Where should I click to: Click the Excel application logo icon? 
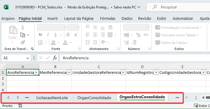click(6, 7)
